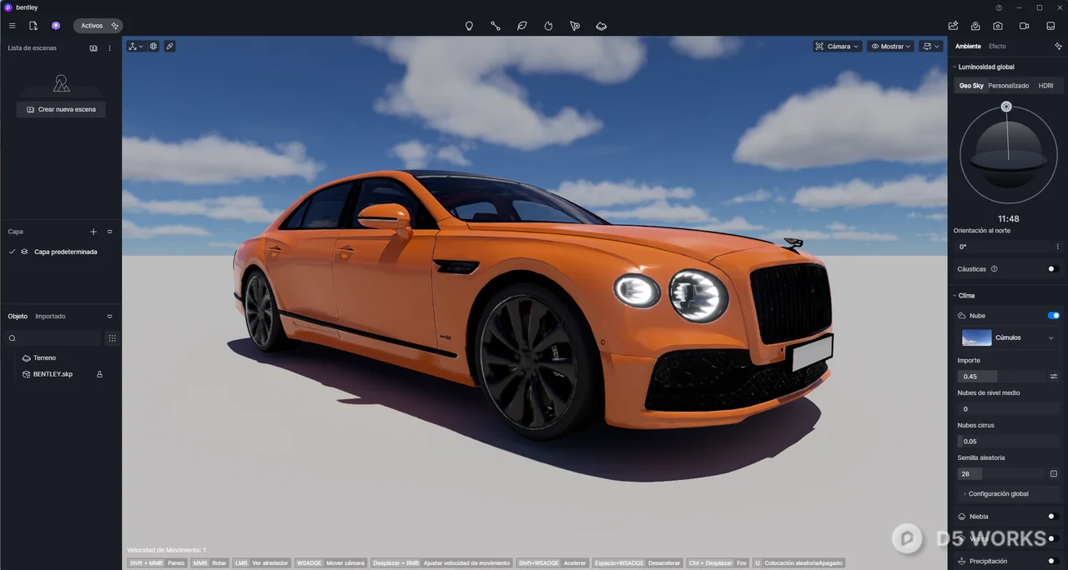The height and width of the screenshot is (570, 1068).
Task: Click the Nubes cirrus value field
Action: click(x=1008, y=442)
